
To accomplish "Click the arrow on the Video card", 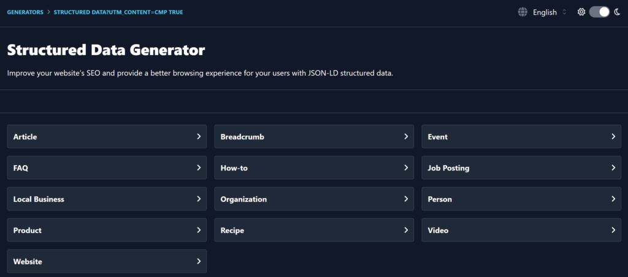I will (613, 230).
